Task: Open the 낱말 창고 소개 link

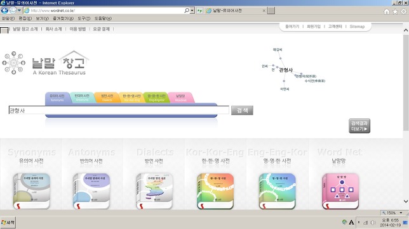Action: click(25, 29)
